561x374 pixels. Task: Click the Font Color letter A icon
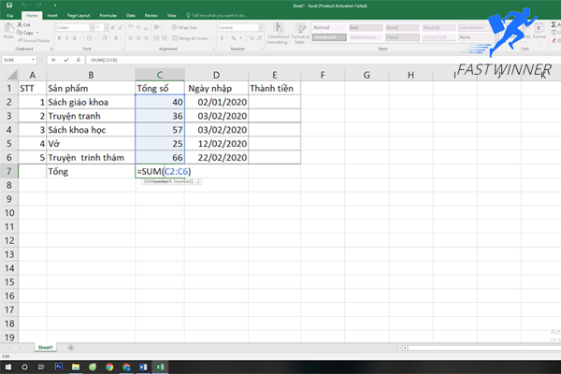[x=116, y=38]
